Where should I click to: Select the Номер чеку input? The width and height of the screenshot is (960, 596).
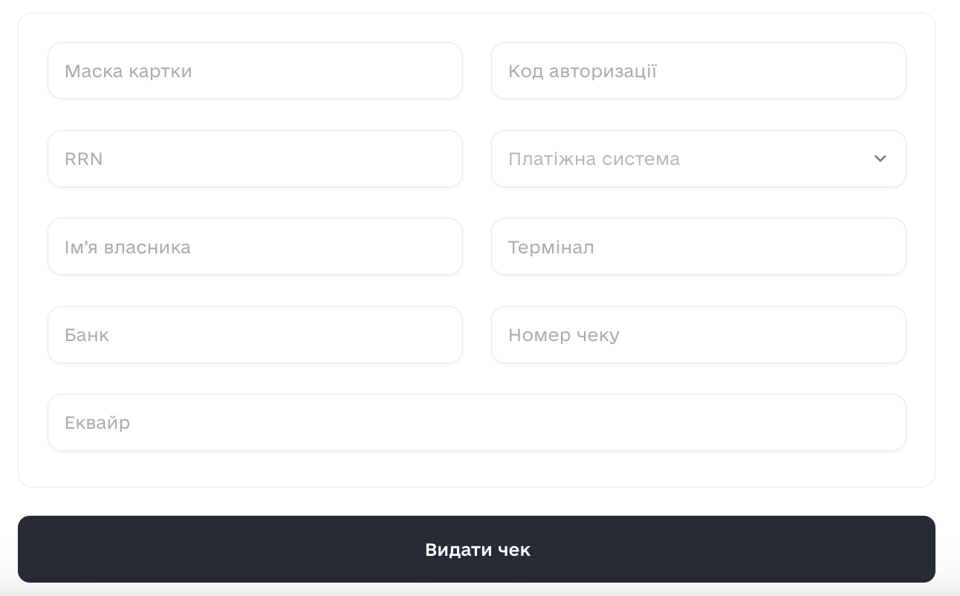[x=698, y=335]
